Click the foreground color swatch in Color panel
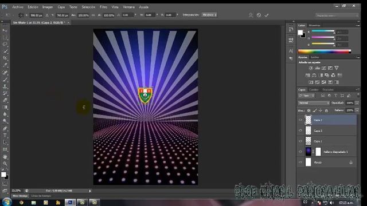The image size is (367, 206). (300, 33)
